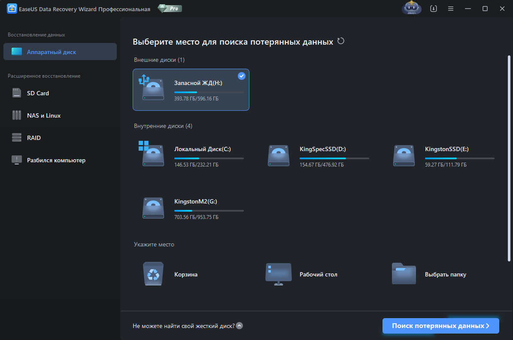Click Не можете найти свой жесткий диск?

tap(184, 326)
